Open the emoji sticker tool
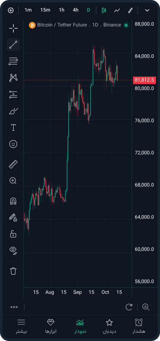160x341 pixels. point(13,144)
